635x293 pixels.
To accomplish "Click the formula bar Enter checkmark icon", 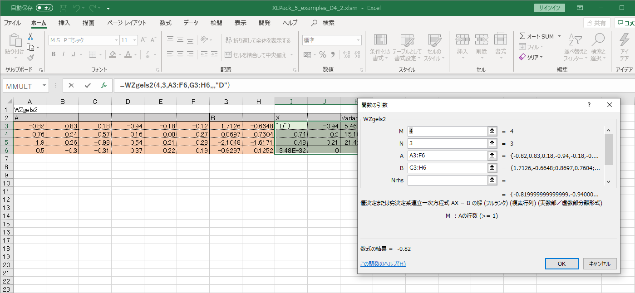I will coord(88,85).
